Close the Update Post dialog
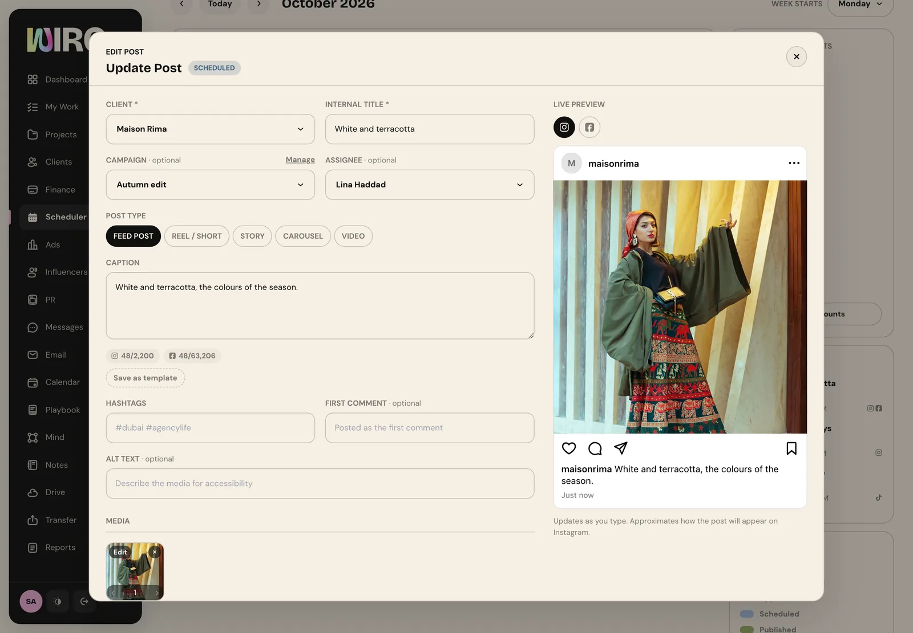 pyautogui.click(x=797, y=56)
